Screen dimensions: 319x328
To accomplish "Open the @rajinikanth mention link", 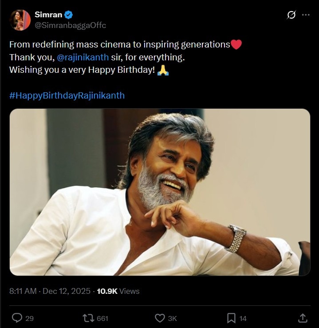I will [x=83, y=57].
